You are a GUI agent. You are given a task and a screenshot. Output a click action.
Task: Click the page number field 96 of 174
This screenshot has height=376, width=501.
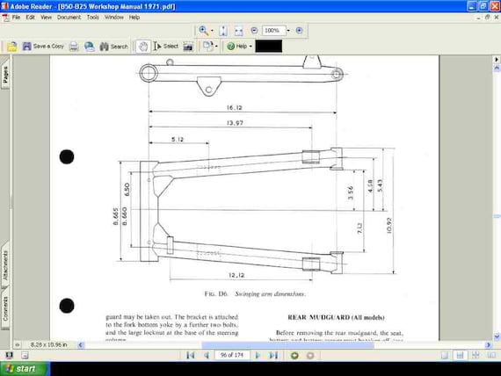pos(232,355)
